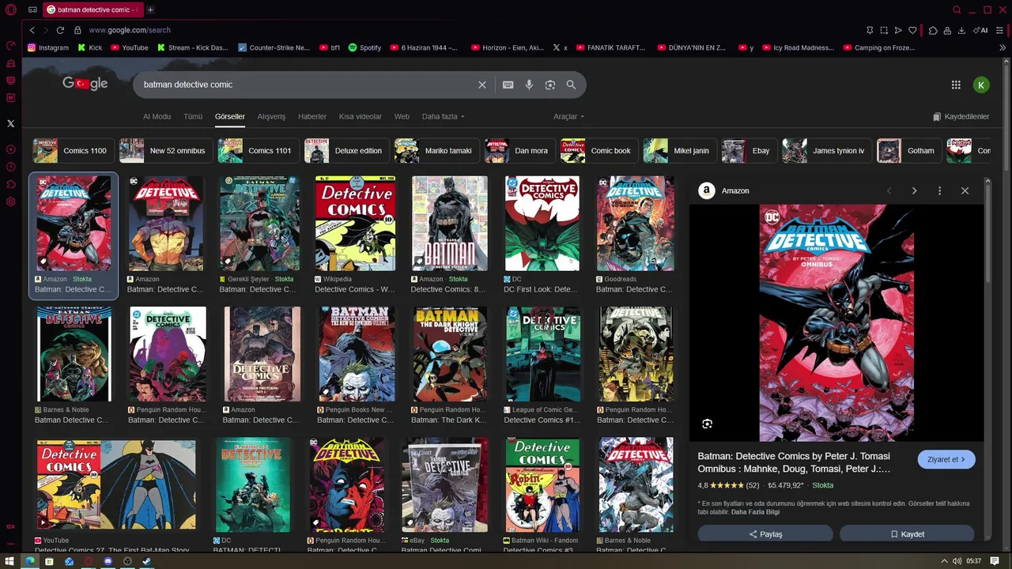
Task: Expand the Araçlar tools dropdown
Action: point(568,116)
